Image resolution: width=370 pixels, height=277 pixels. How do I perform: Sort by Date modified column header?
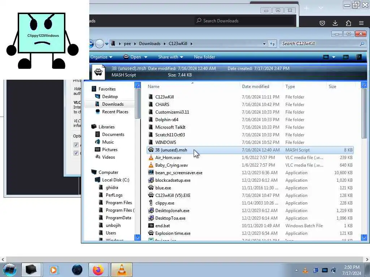click(x=261, y=87)
